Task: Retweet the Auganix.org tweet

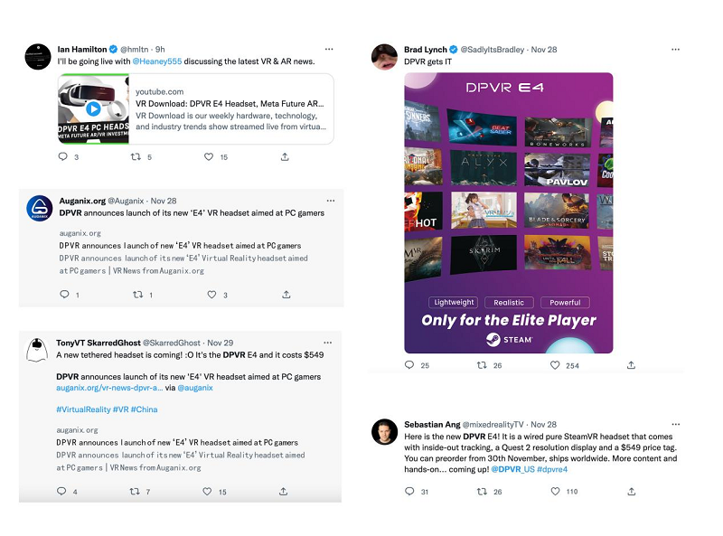Action: (x=138, y=295)
